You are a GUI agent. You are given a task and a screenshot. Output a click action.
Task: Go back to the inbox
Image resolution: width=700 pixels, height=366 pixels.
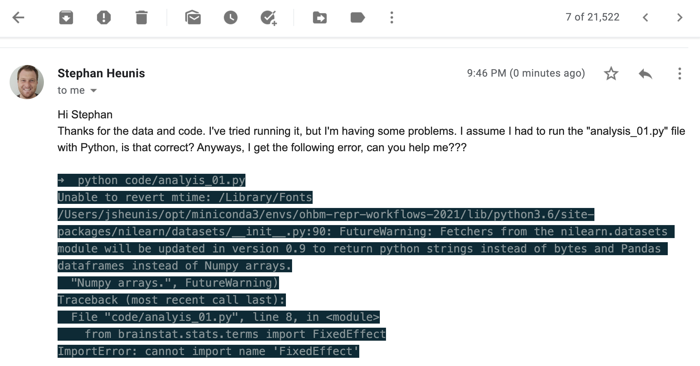tap(18, 17)
